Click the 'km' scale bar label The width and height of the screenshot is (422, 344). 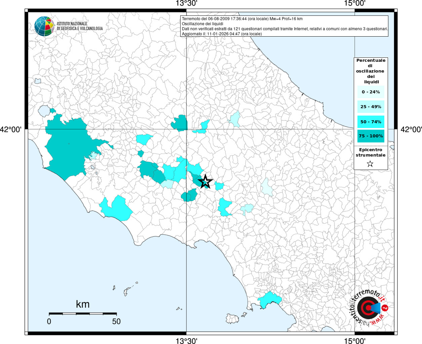pos(83,304)
